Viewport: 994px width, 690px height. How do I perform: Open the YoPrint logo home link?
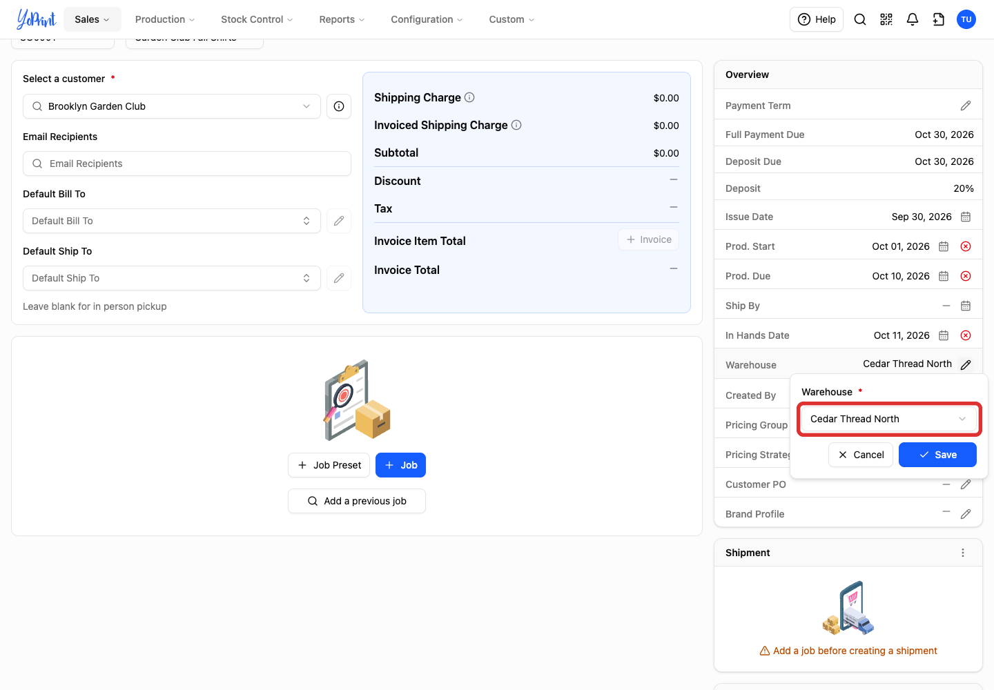click(36, 19)
